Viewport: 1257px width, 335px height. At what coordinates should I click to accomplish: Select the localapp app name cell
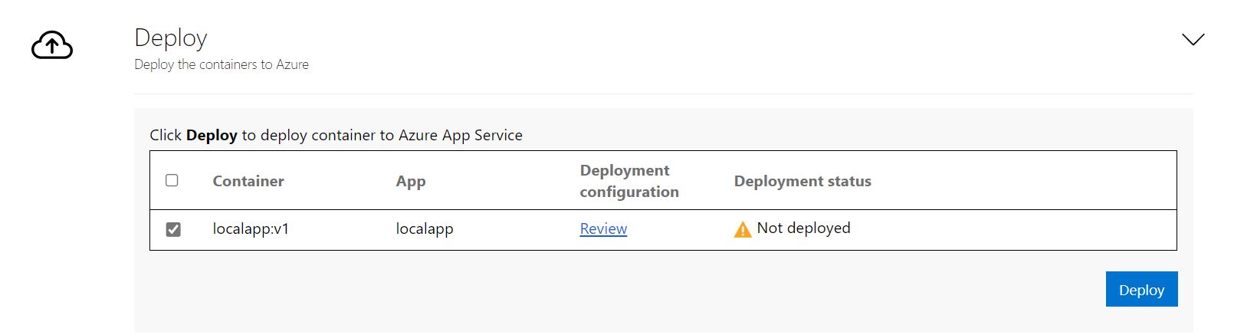[425, 228]
